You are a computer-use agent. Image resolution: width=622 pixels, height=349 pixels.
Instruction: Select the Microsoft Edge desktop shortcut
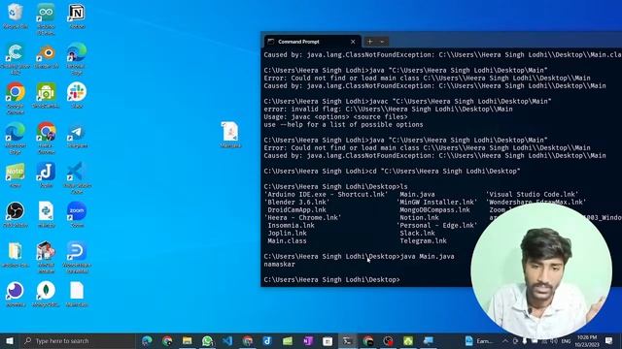(16, 138)
